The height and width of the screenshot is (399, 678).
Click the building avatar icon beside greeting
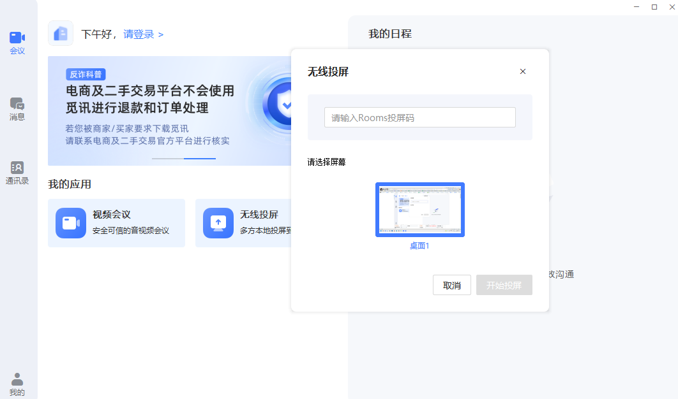click(61, 33)
